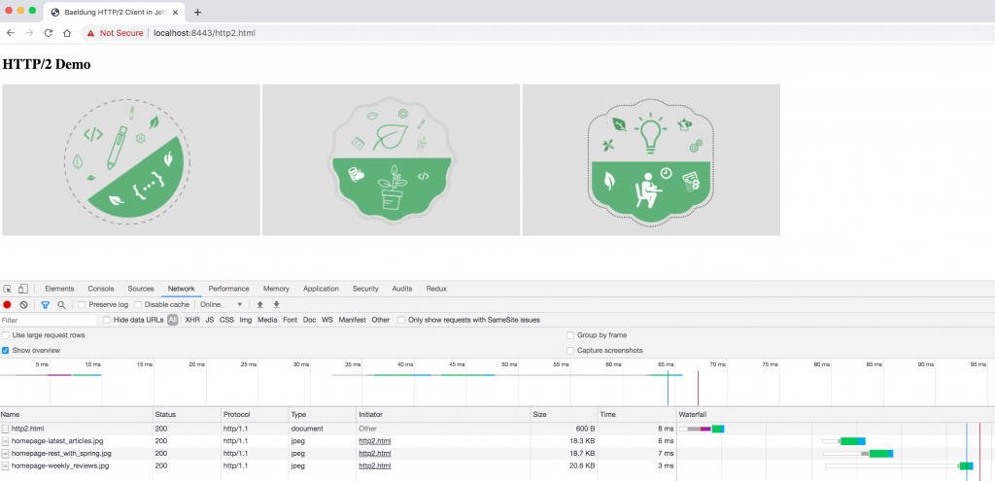Open initiator link for homepage-latest_articles.jpg
This screenshot has width=995, height=481.
click(375, 441)
